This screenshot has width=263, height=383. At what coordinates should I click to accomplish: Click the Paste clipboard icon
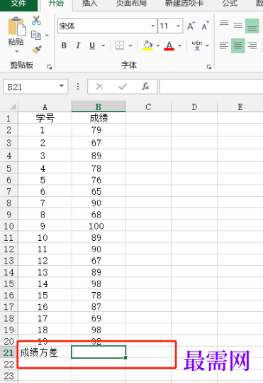pos(16,26)
